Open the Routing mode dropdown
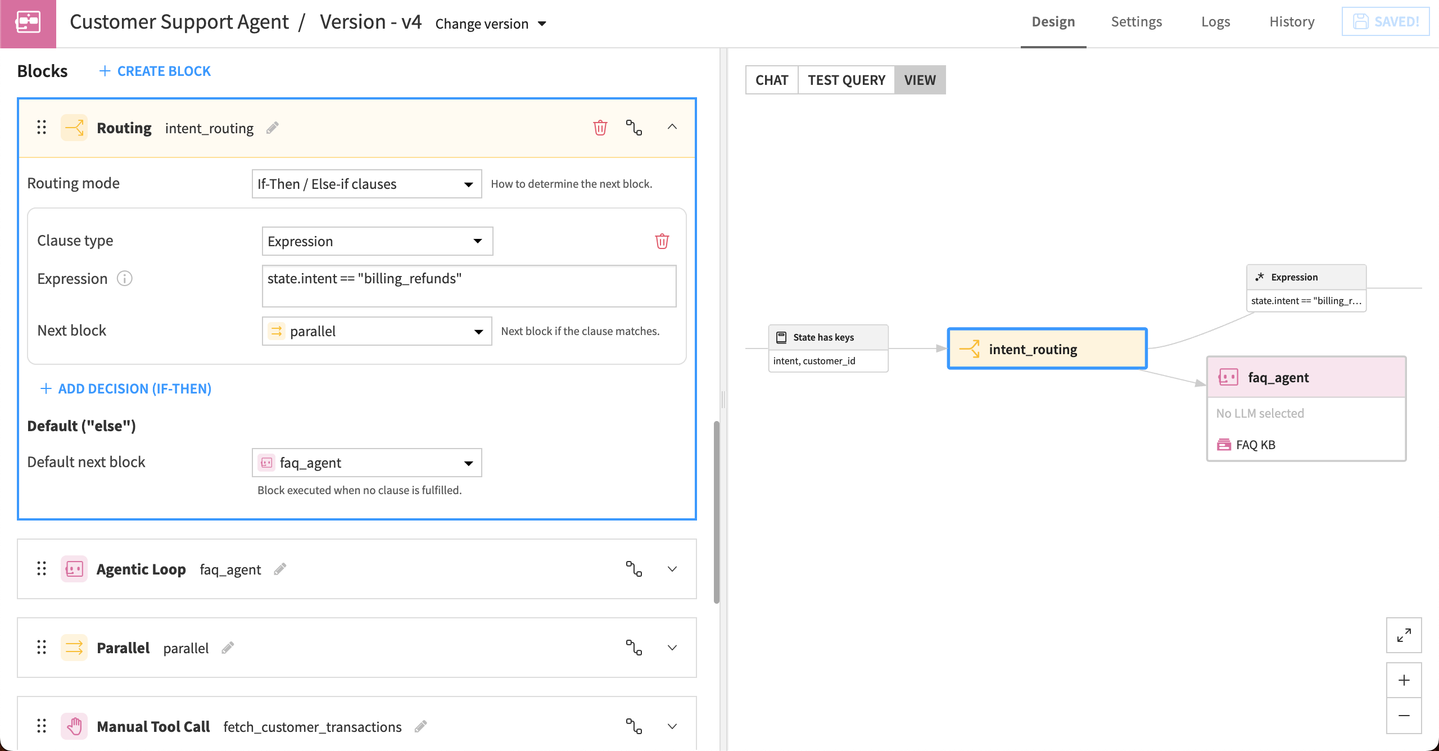Screen dimensions: 1439x751 coord(366,183)
